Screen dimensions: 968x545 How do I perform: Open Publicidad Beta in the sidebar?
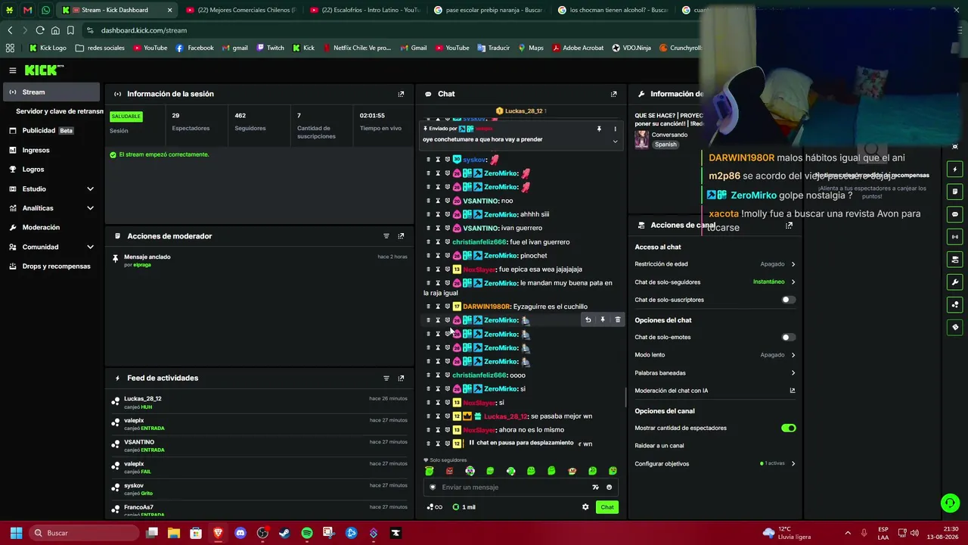coord(51,130)
